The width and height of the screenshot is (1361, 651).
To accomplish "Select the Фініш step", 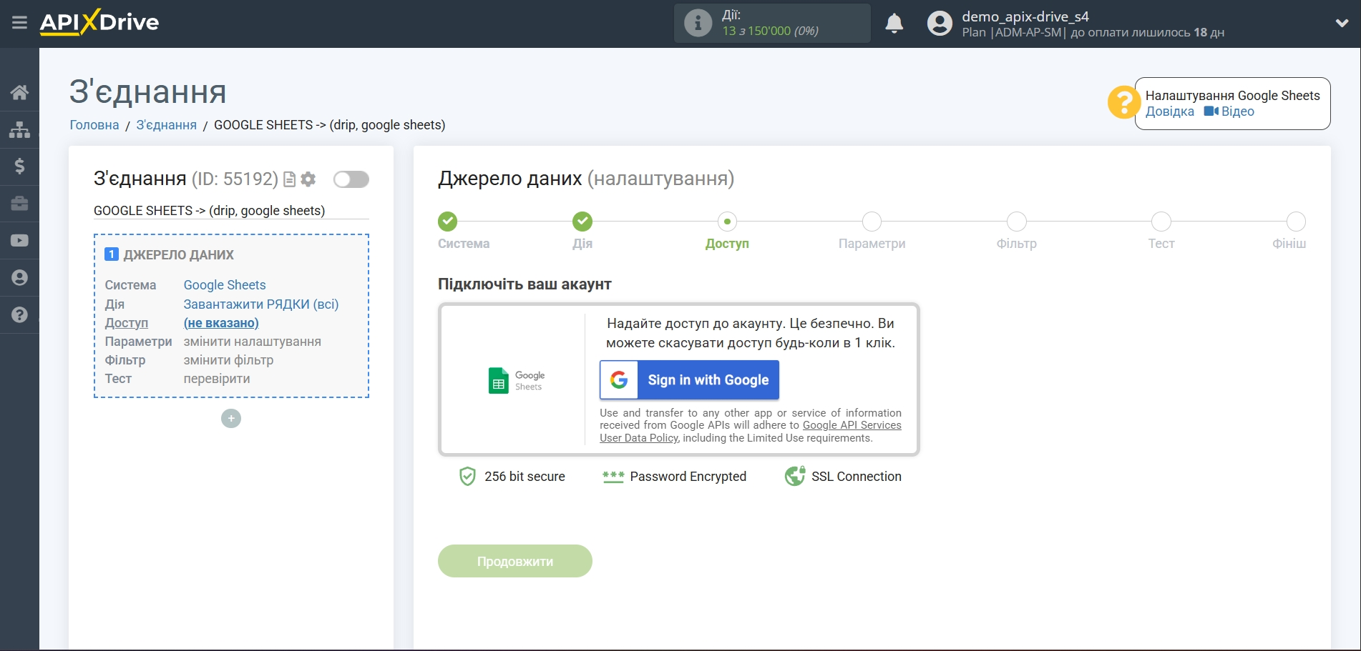I will 1295,222.
